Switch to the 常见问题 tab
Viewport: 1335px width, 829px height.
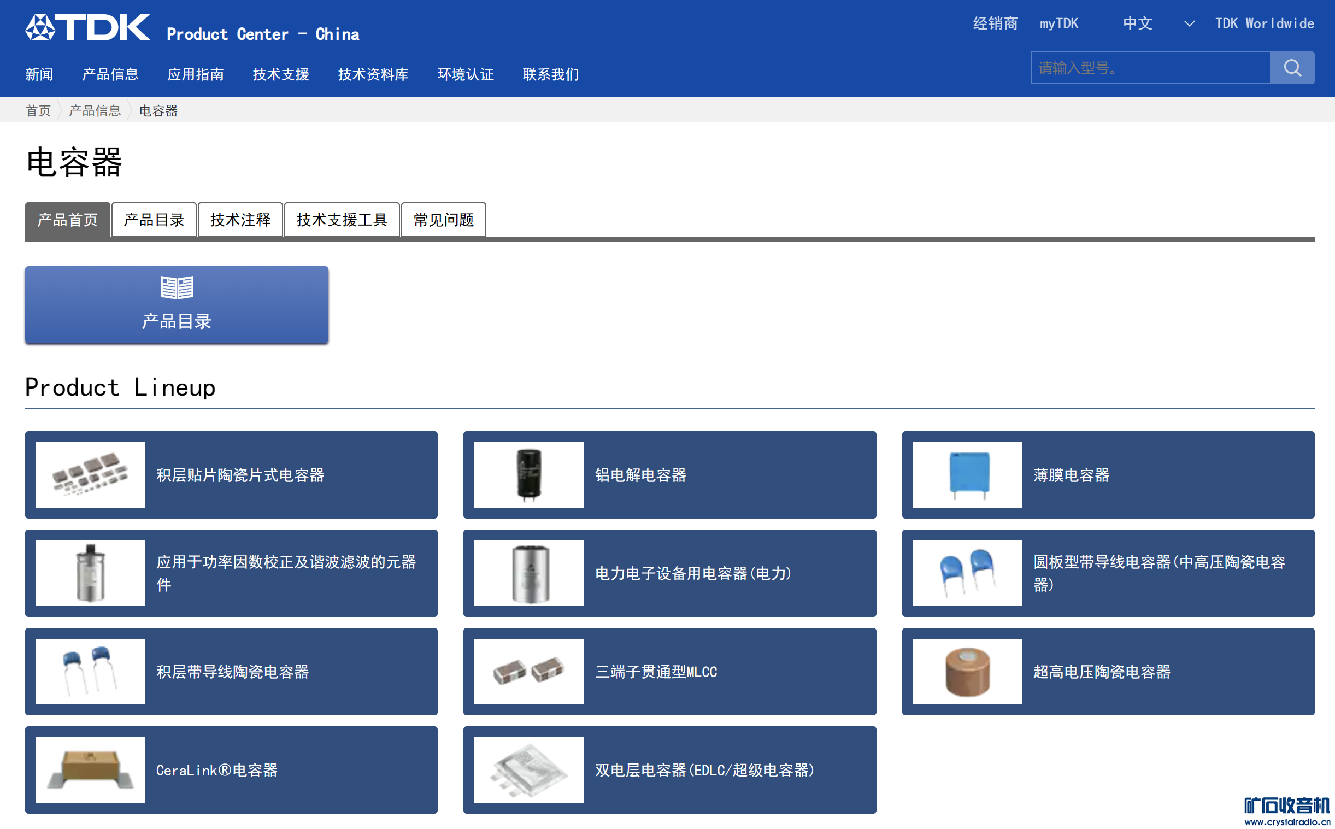(443, 220)
